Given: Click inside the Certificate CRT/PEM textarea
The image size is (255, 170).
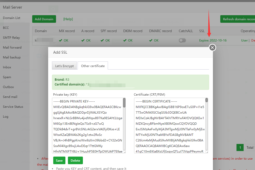Looking at the screenshot, I should [170, 125].
